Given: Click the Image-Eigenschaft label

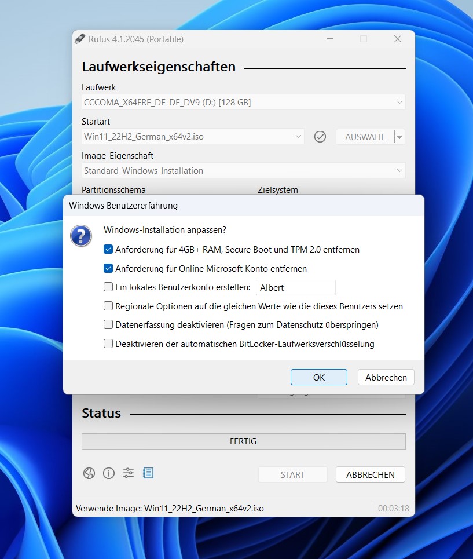Looking at the screenshot, I should point(118,156).
